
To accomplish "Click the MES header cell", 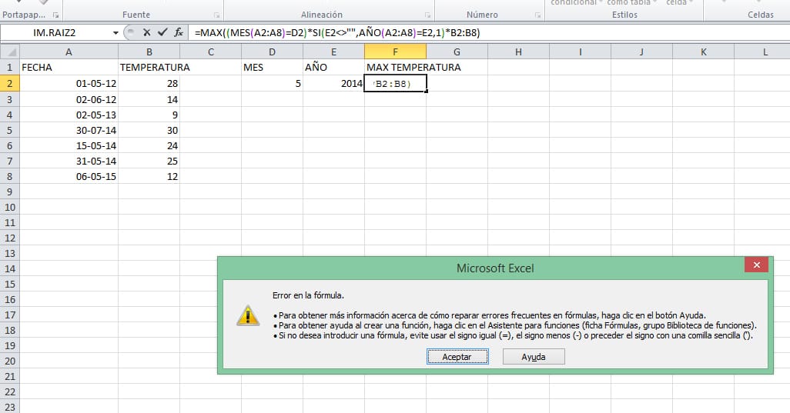I will (272, 68).
